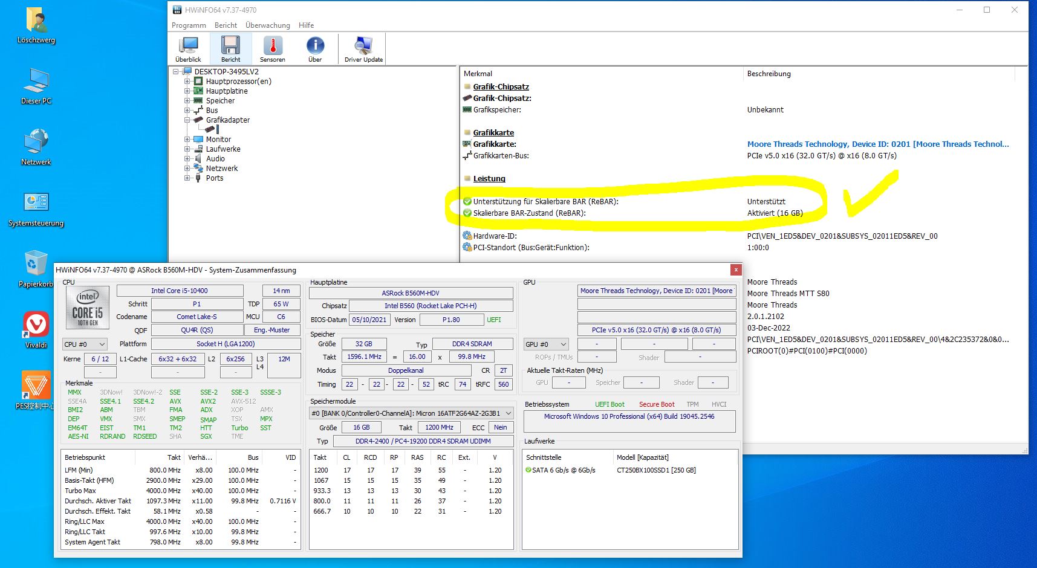Viewport: 1037px width, 568px height.
Task: Select the Papierkorb recycle bin icon
Action: (36, 269)
